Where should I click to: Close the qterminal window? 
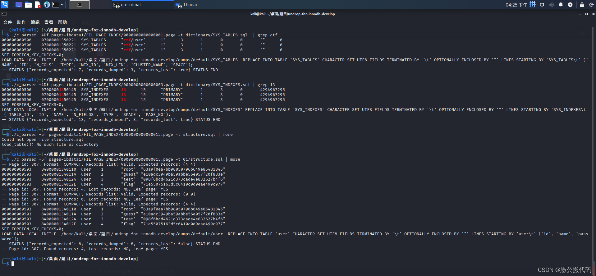click(x=594, y=14)
